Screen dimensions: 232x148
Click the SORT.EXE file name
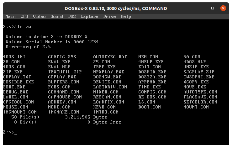pyautogui.click(x=14, y=87)
